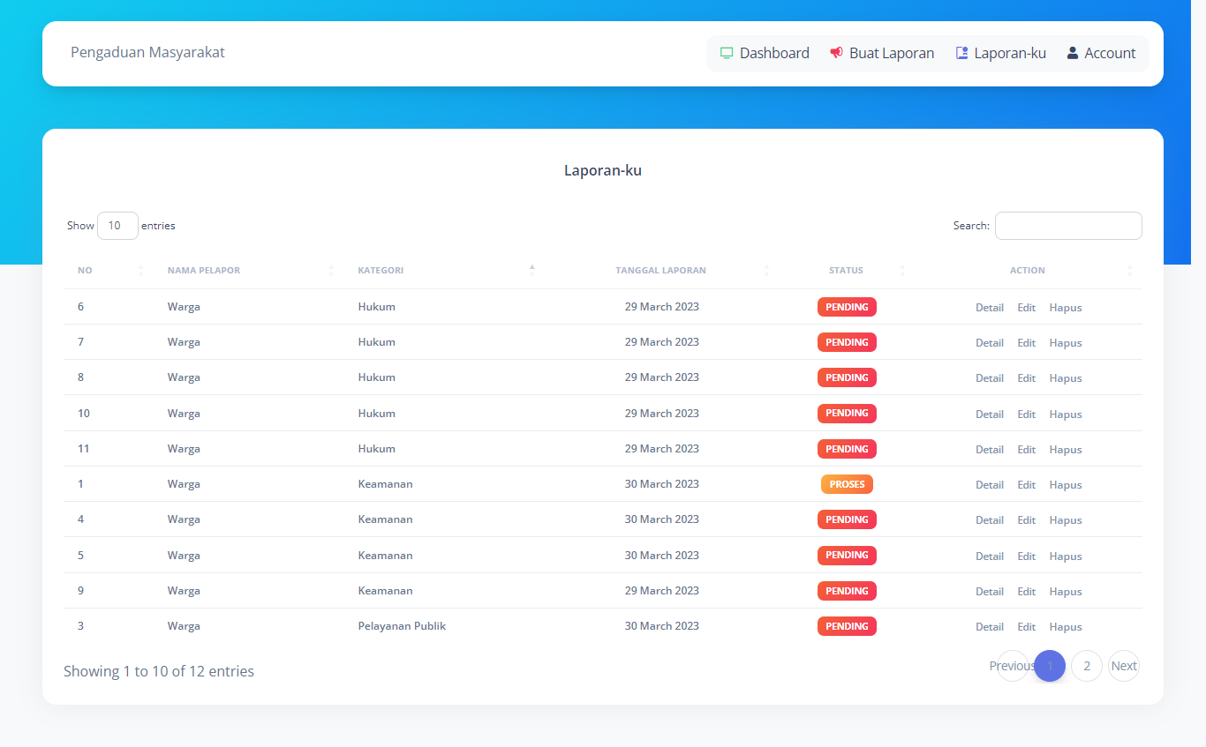Delete report number 3 using Hapus

[1065, 627]
